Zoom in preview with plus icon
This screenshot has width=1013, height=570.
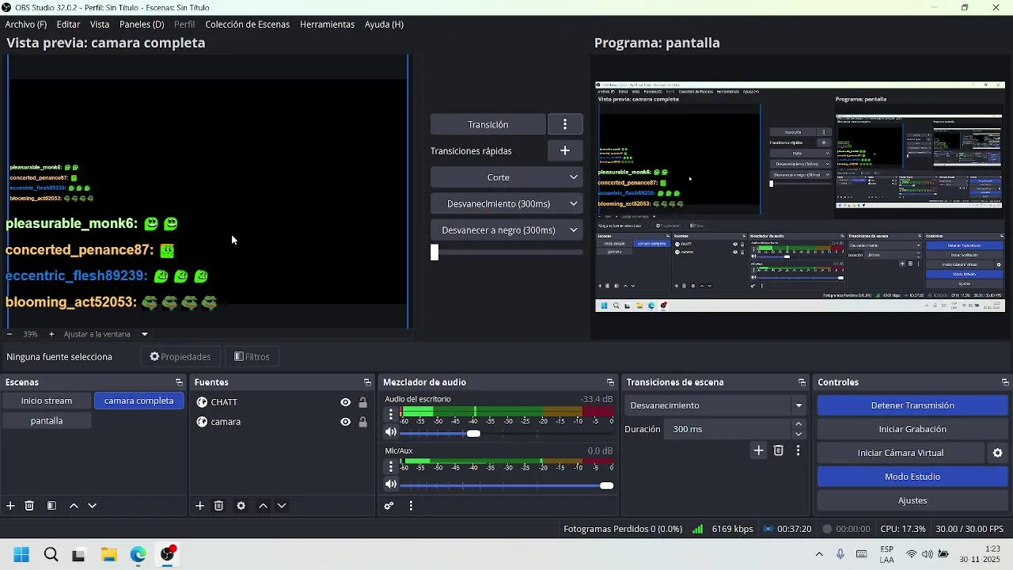coord(51,334)
